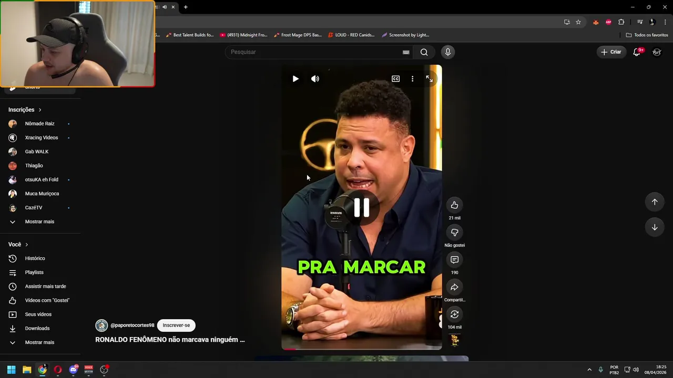Toggle closed captions on the Short
The image size is (673, 378).
(x=395, y=79)
